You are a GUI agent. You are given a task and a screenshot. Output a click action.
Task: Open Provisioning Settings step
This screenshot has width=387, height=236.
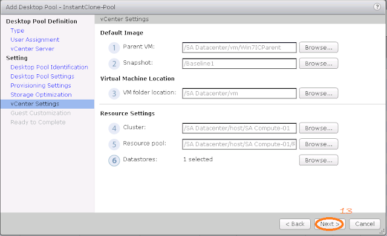tap(41, 86)
